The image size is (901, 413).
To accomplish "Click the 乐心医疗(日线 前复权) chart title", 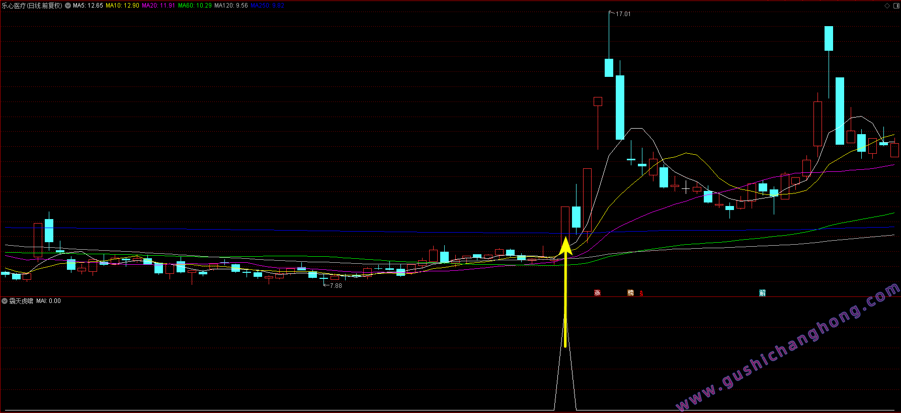I will [x=32, y=6].
